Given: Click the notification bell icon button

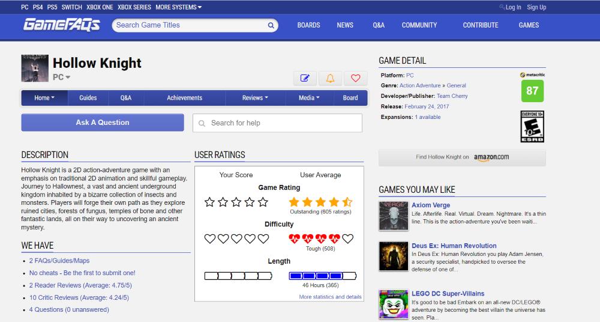Looking at the screenshot, I should (330, 78).
